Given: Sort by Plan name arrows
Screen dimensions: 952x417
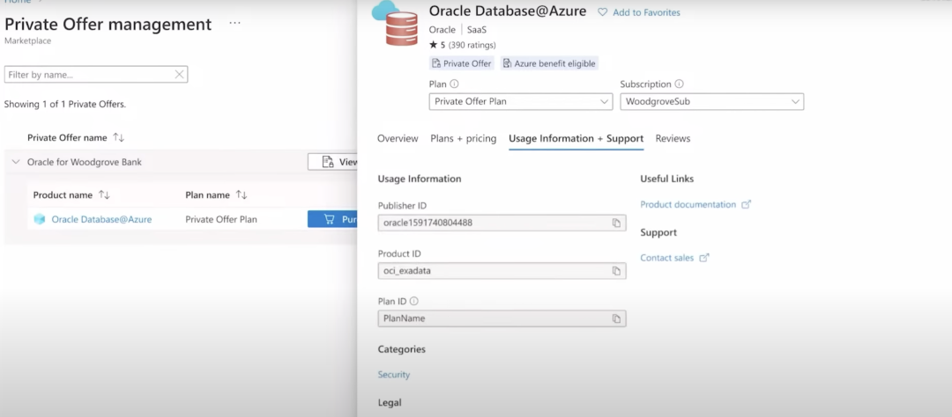Looking at the screenshot, I should pos(241,194).
